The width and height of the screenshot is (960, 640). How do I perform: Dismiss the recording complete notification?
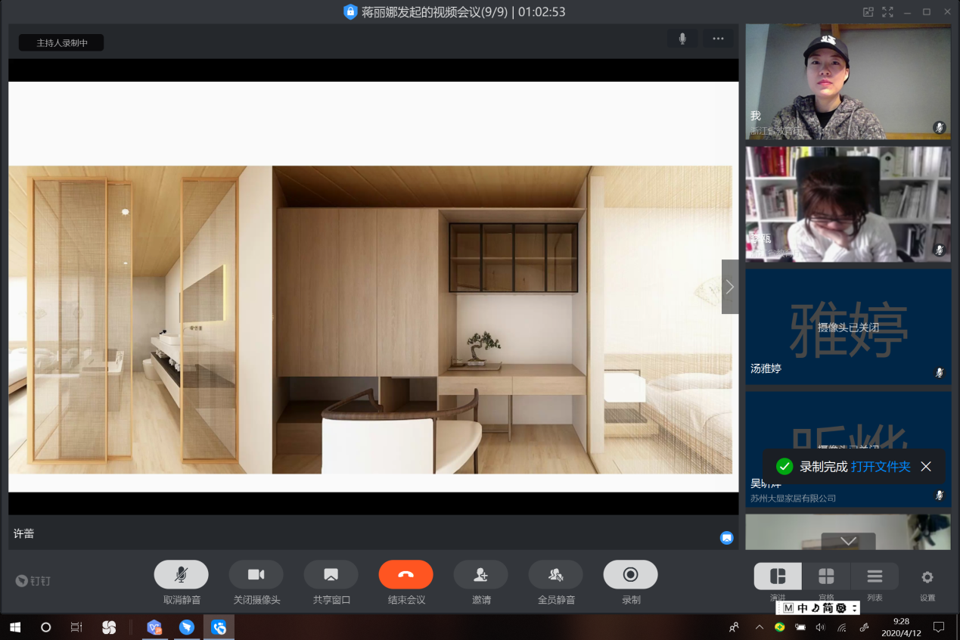pyautogui.click(x=926, y=467)
